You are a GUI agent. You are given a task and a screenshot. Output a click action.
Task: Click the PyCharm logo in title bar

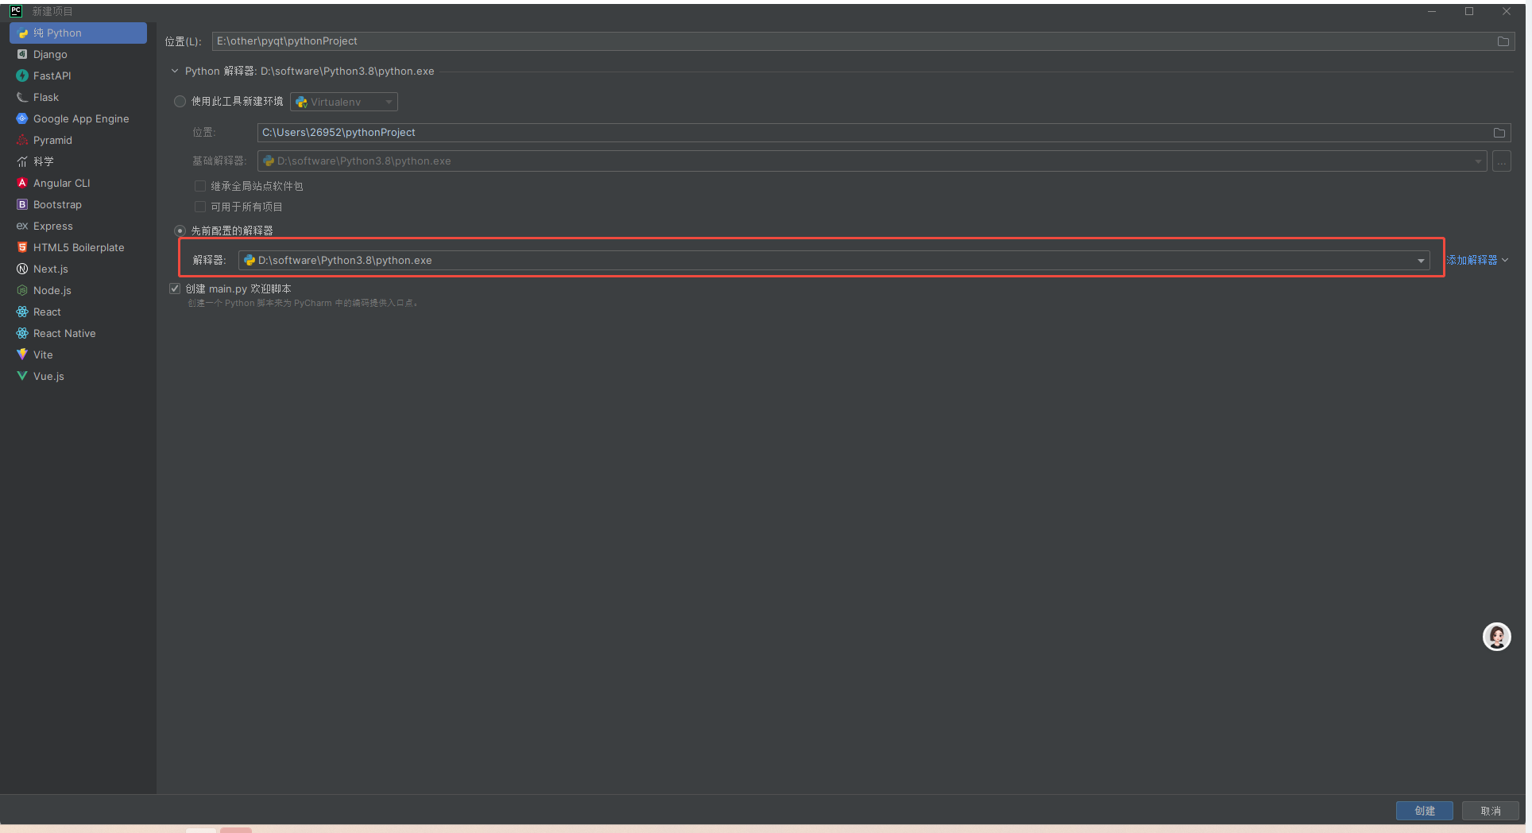(x=16, y=11)
